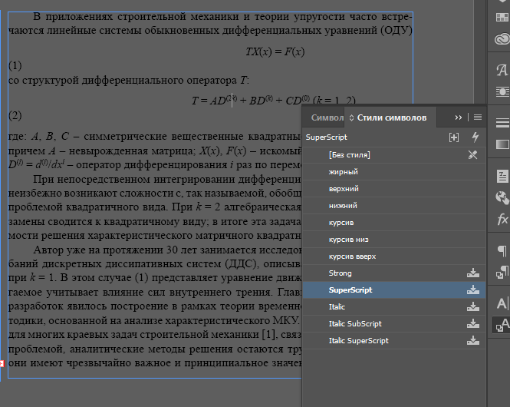This screenshot has height=407, width=510.
Task: Click the clear overrides icon beside [Без стиля]
Action: point(473,154)
